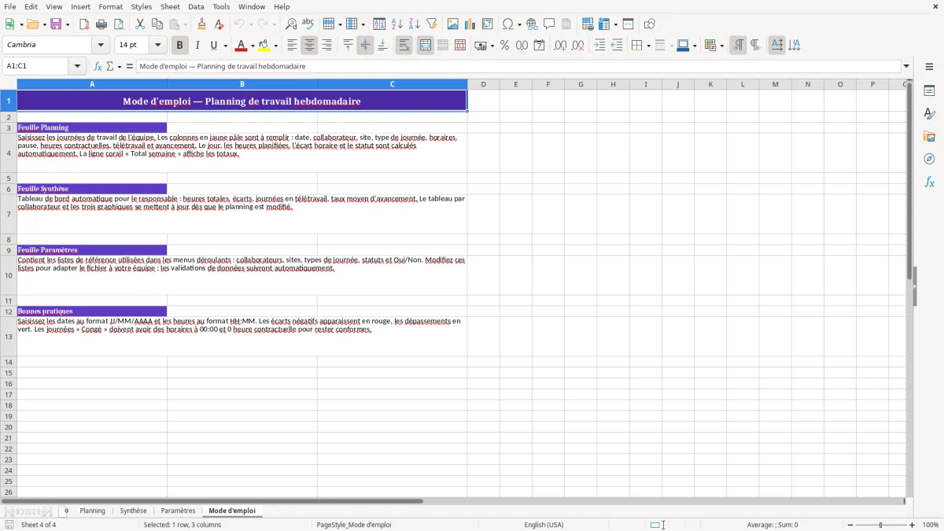
Task: Open the sidebar Styles panel
Action: coord(929,114)
